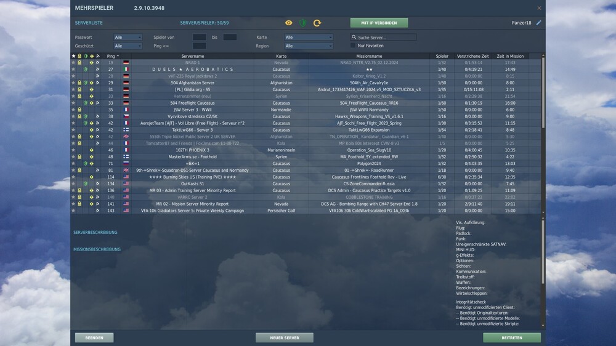Sort by the padlock column header
Screen dimensions: 616x346
(x=79, y=56)
